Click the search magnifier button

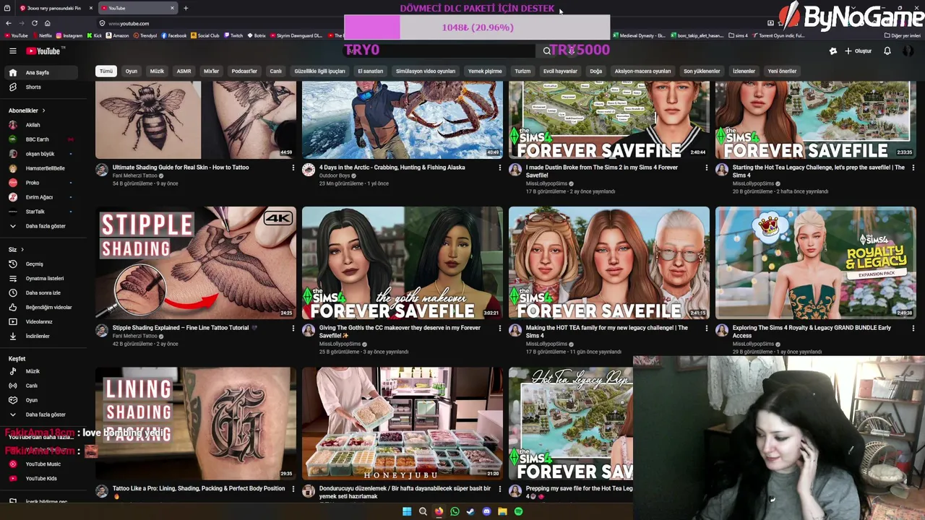point(547,51)
